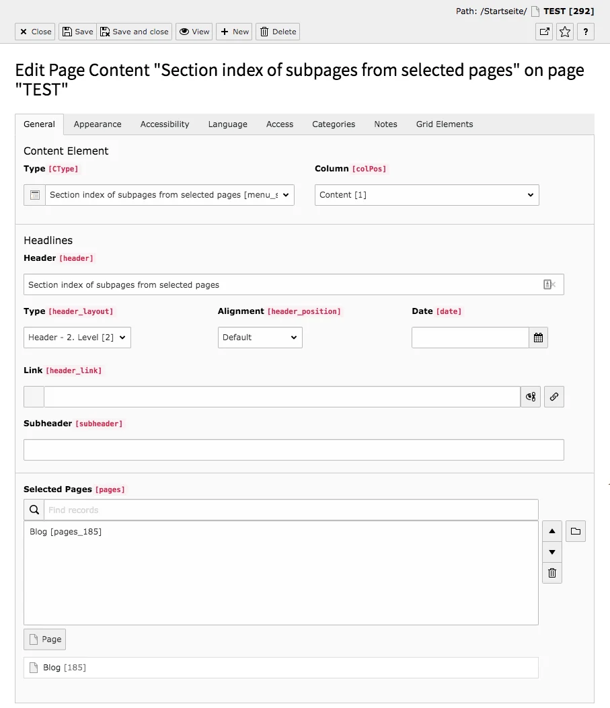Image resolution: width=610 pixels, height=708 pixels.
Task: Open the element browser via the folder icon
Action: point(575,530)
